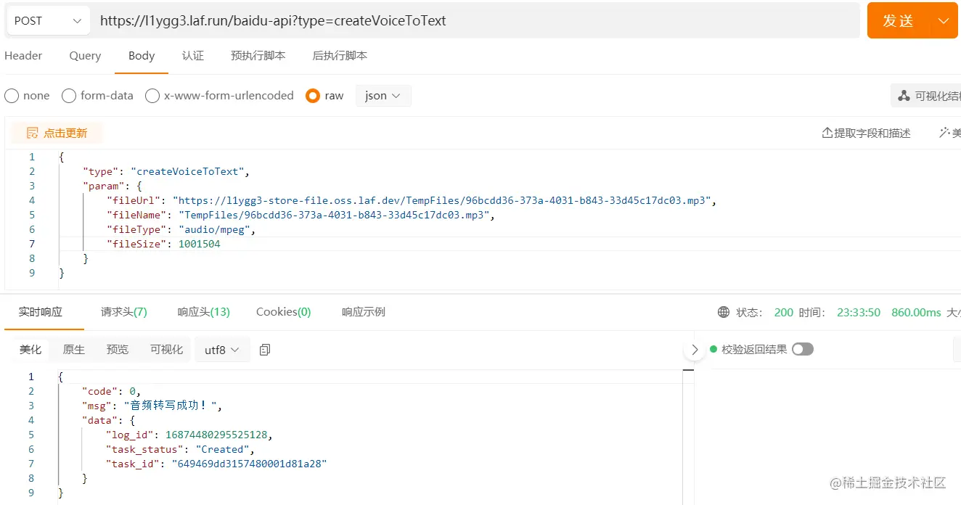Switch to 原生 raw response view

pos(74,350)
